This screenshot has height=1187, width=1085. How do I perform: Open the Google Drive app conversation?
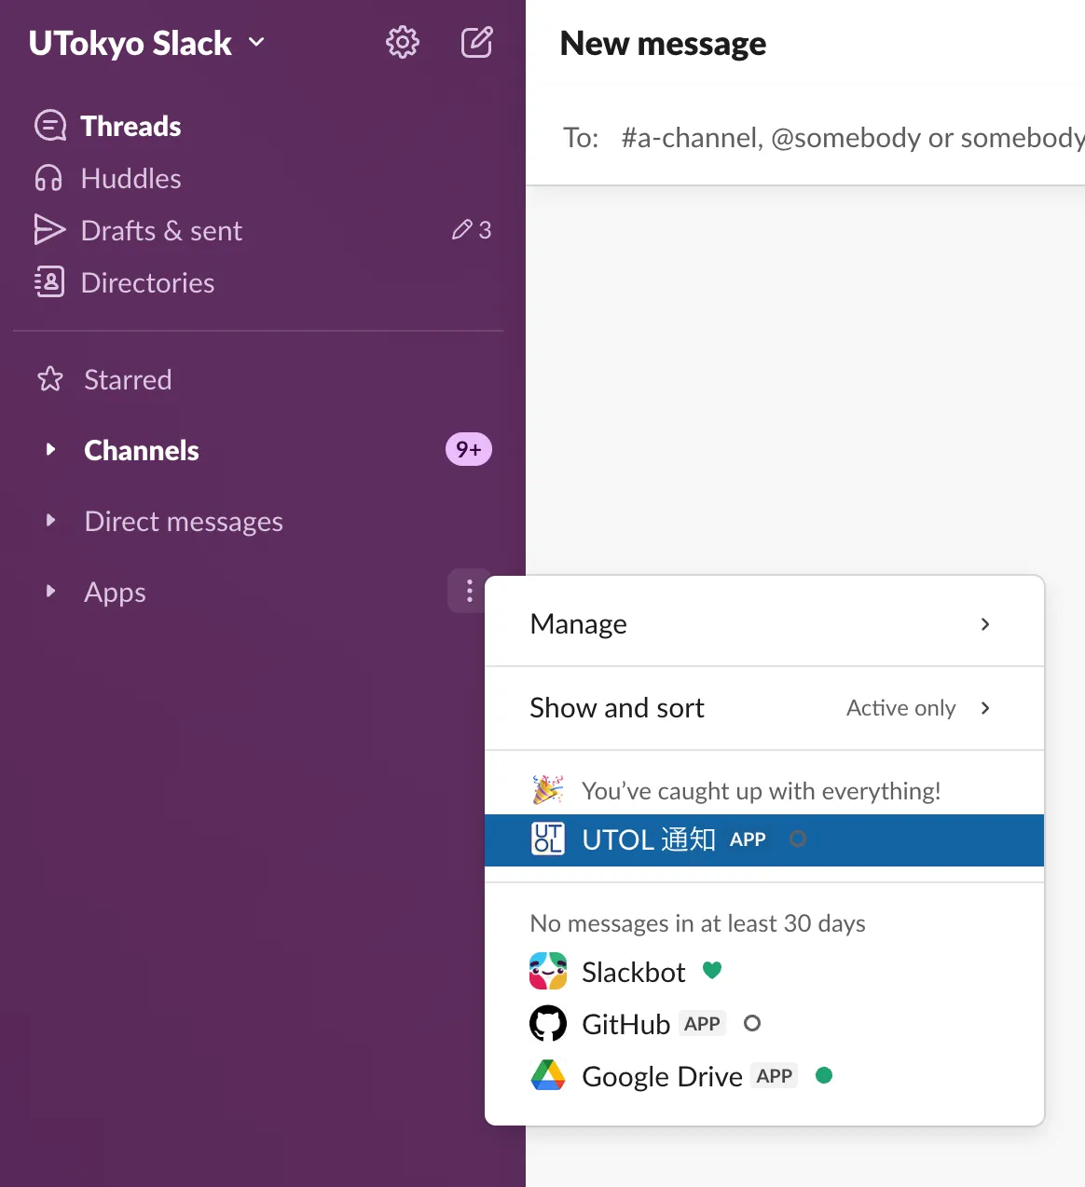(x=662, y=1076)
